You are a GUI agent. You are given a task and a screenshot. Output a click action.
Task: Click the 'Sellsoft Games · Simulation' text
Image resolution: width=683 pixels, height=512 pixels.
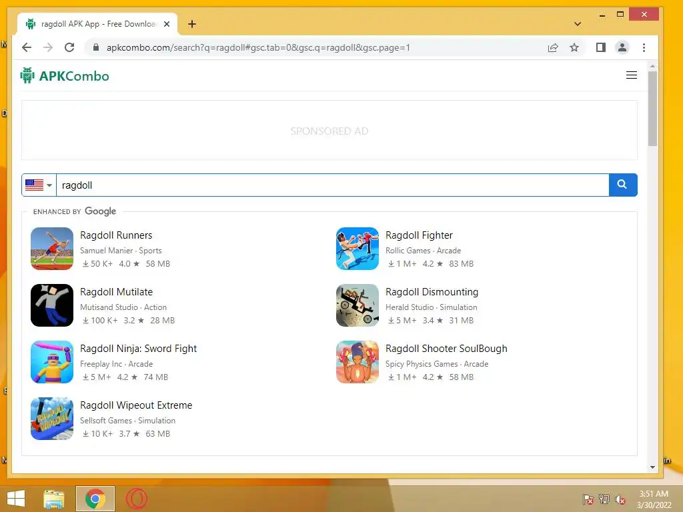[127, 420]
